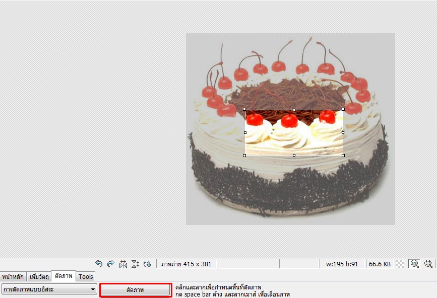Click the file size value 66.6 KB

(380, 264)
